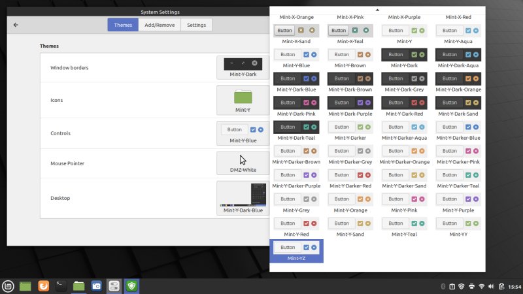Screen dimensions: 523x294
Task: Open the Icons theme chooser showing Mint-Y
Action: [x=242, y=100]
